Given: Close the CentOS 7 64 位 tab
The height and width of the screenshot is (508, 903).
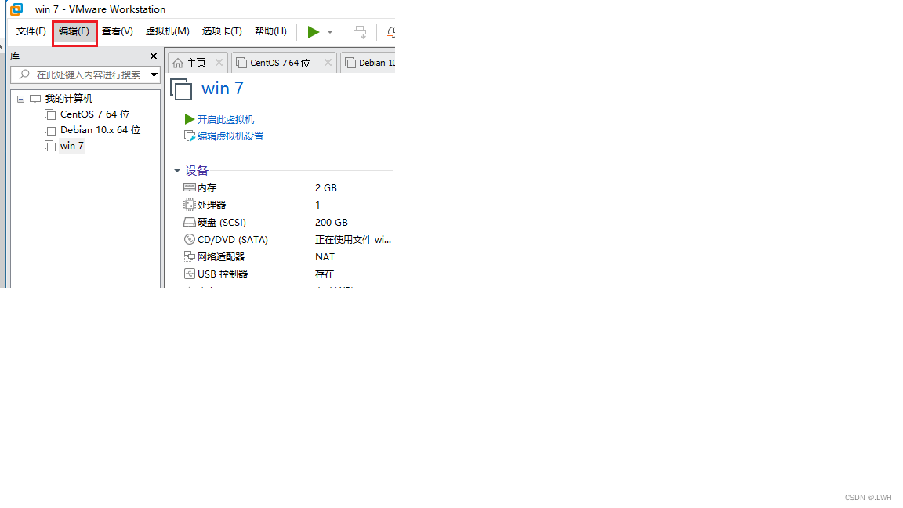Looking at the screenshot, I should [x=328, y=62].
